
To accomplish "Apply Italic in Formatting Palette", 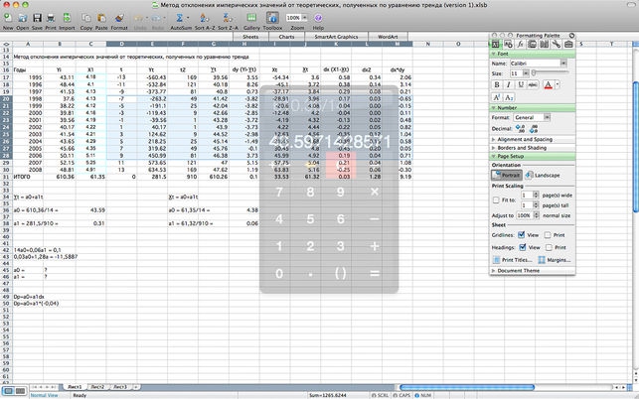I will (x=508, y=84).
